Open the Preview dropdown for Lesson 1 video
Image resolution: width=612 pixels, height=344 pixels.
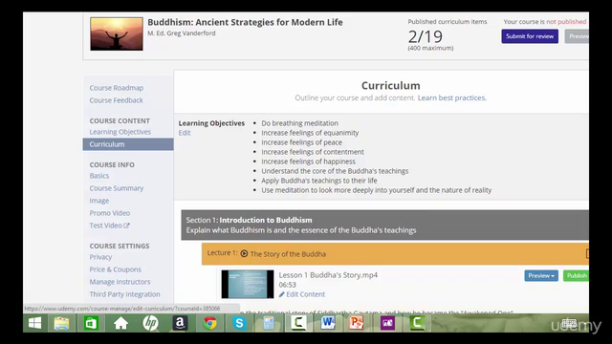[541, 276]
